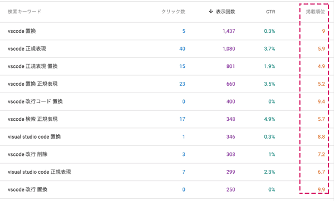Click the 40 clicks value

tap(182, 49)
